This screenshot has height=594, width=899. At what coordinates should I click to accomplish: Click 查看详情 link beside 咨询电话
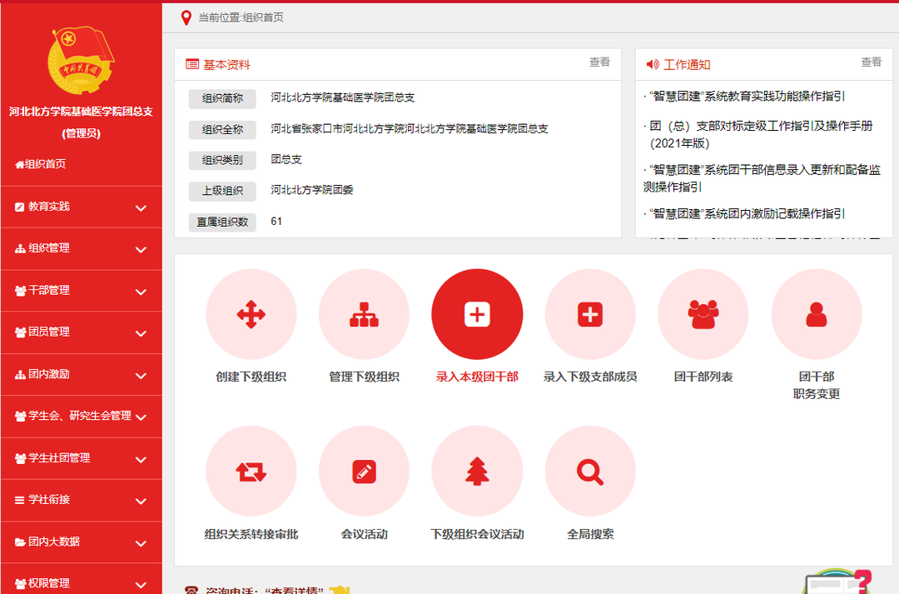pos(294,590)
